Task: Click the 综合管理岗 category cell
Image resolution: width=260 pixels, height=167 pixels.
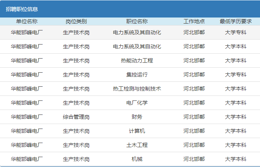Action: [x=76, y=117]
